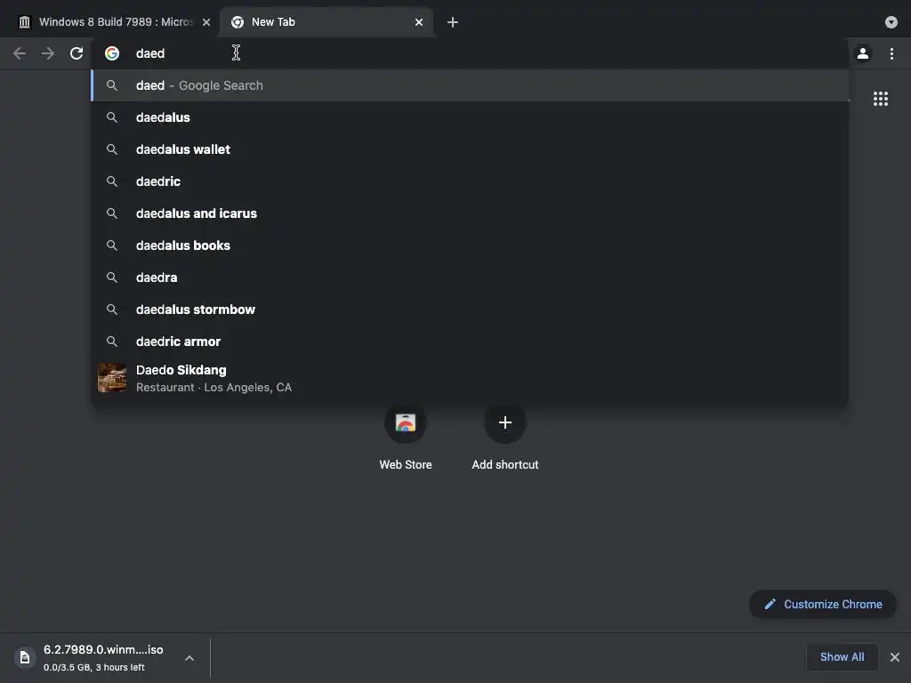Image resolution: width=911 pixels, height=683 pixels.
Task: Click the forward navigation arrow
Action: pos(48,53)
